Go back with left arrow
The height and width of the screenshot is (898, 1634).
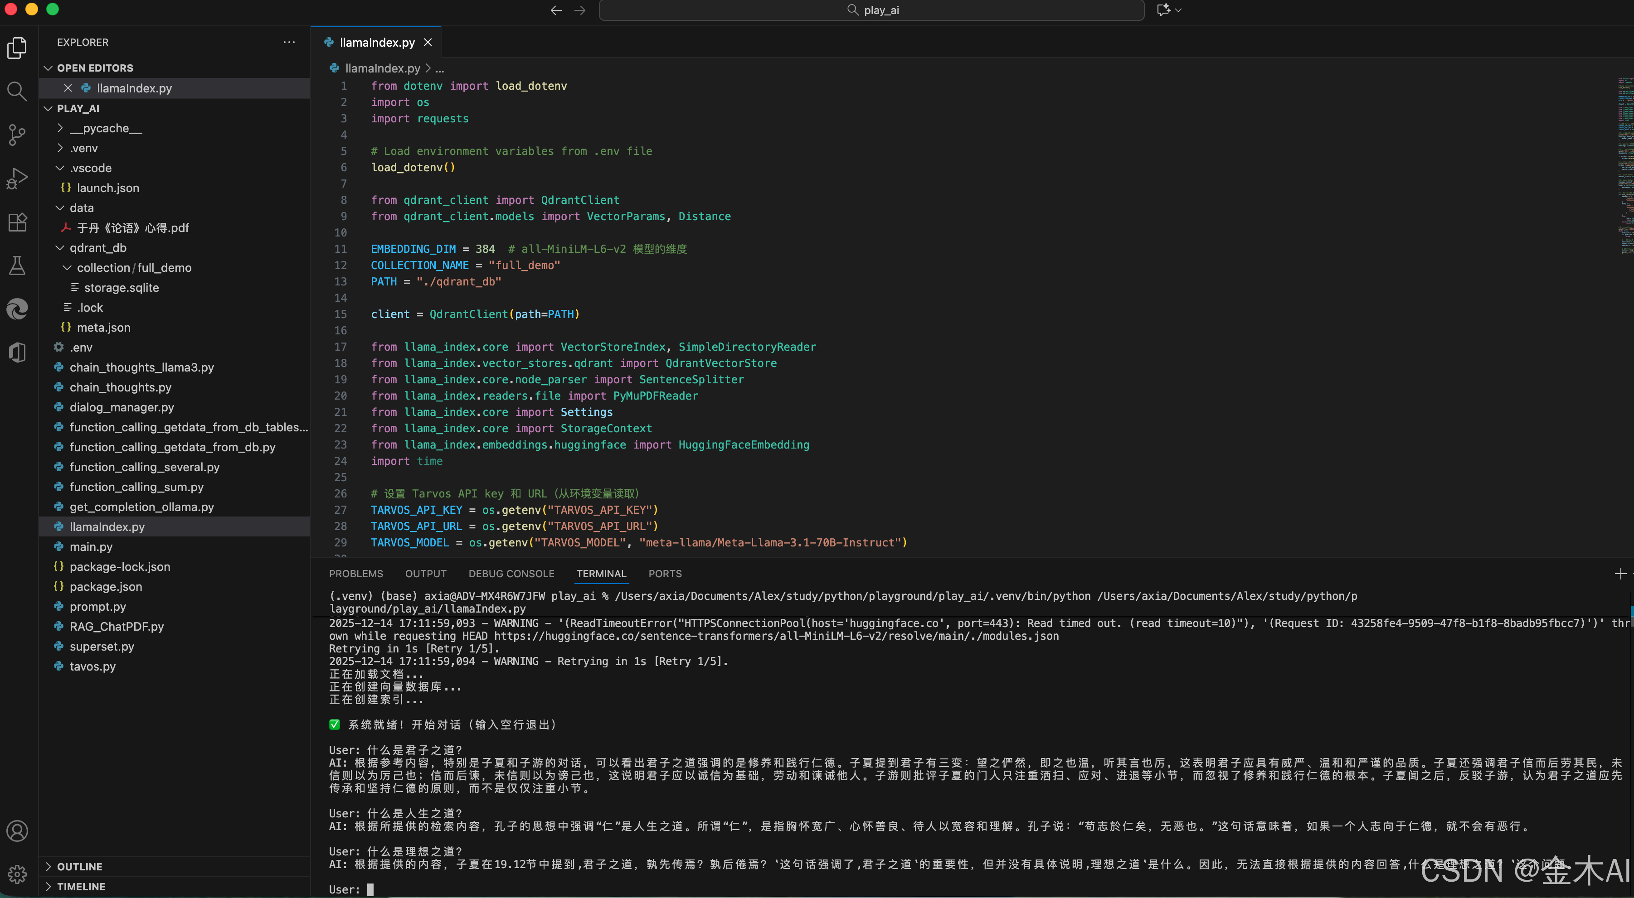point(556,10)
